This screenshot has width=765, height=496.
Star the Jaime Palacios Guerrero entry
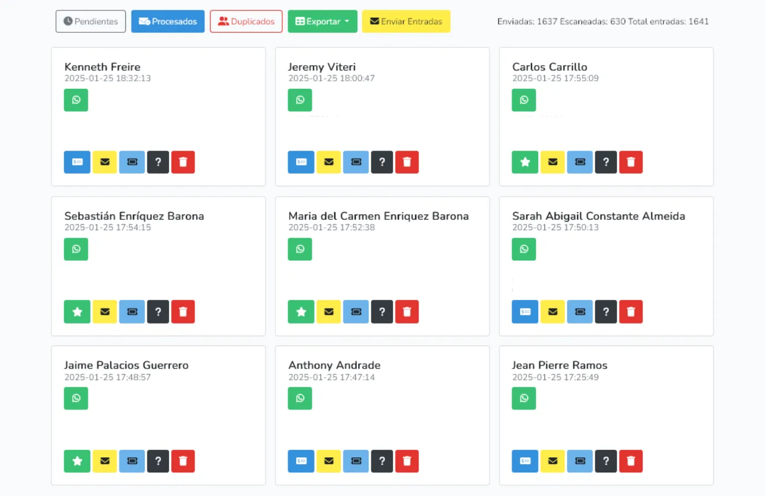[77, 461]
